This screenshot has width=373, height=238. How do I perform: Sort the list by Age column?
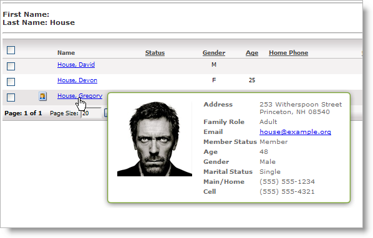coord(252,53)
